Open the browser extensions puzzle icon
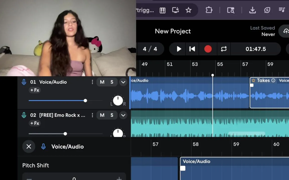289x180 pixels. pos(209,10)
